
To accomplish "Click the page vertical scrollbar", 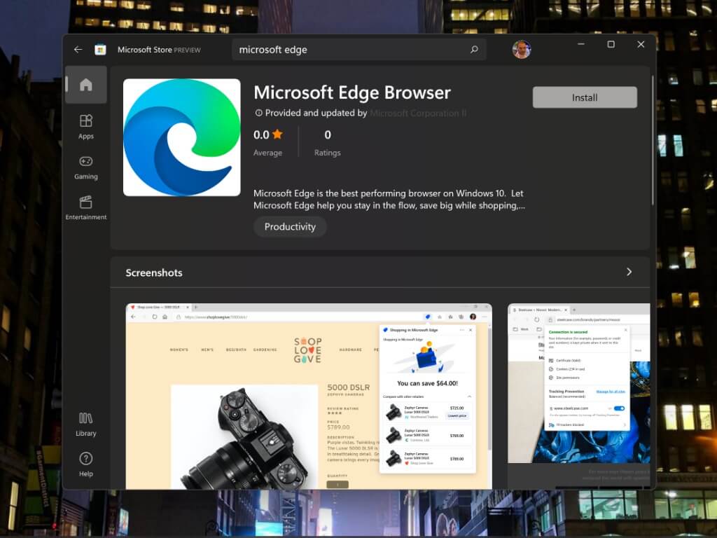I will (x=653, y=140).
